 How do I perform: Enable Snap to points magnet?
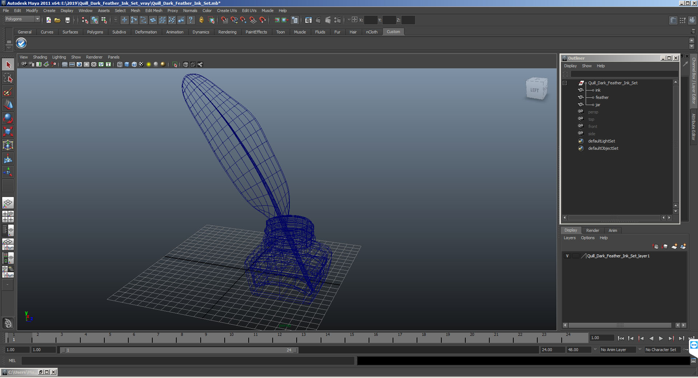point(244,20)
